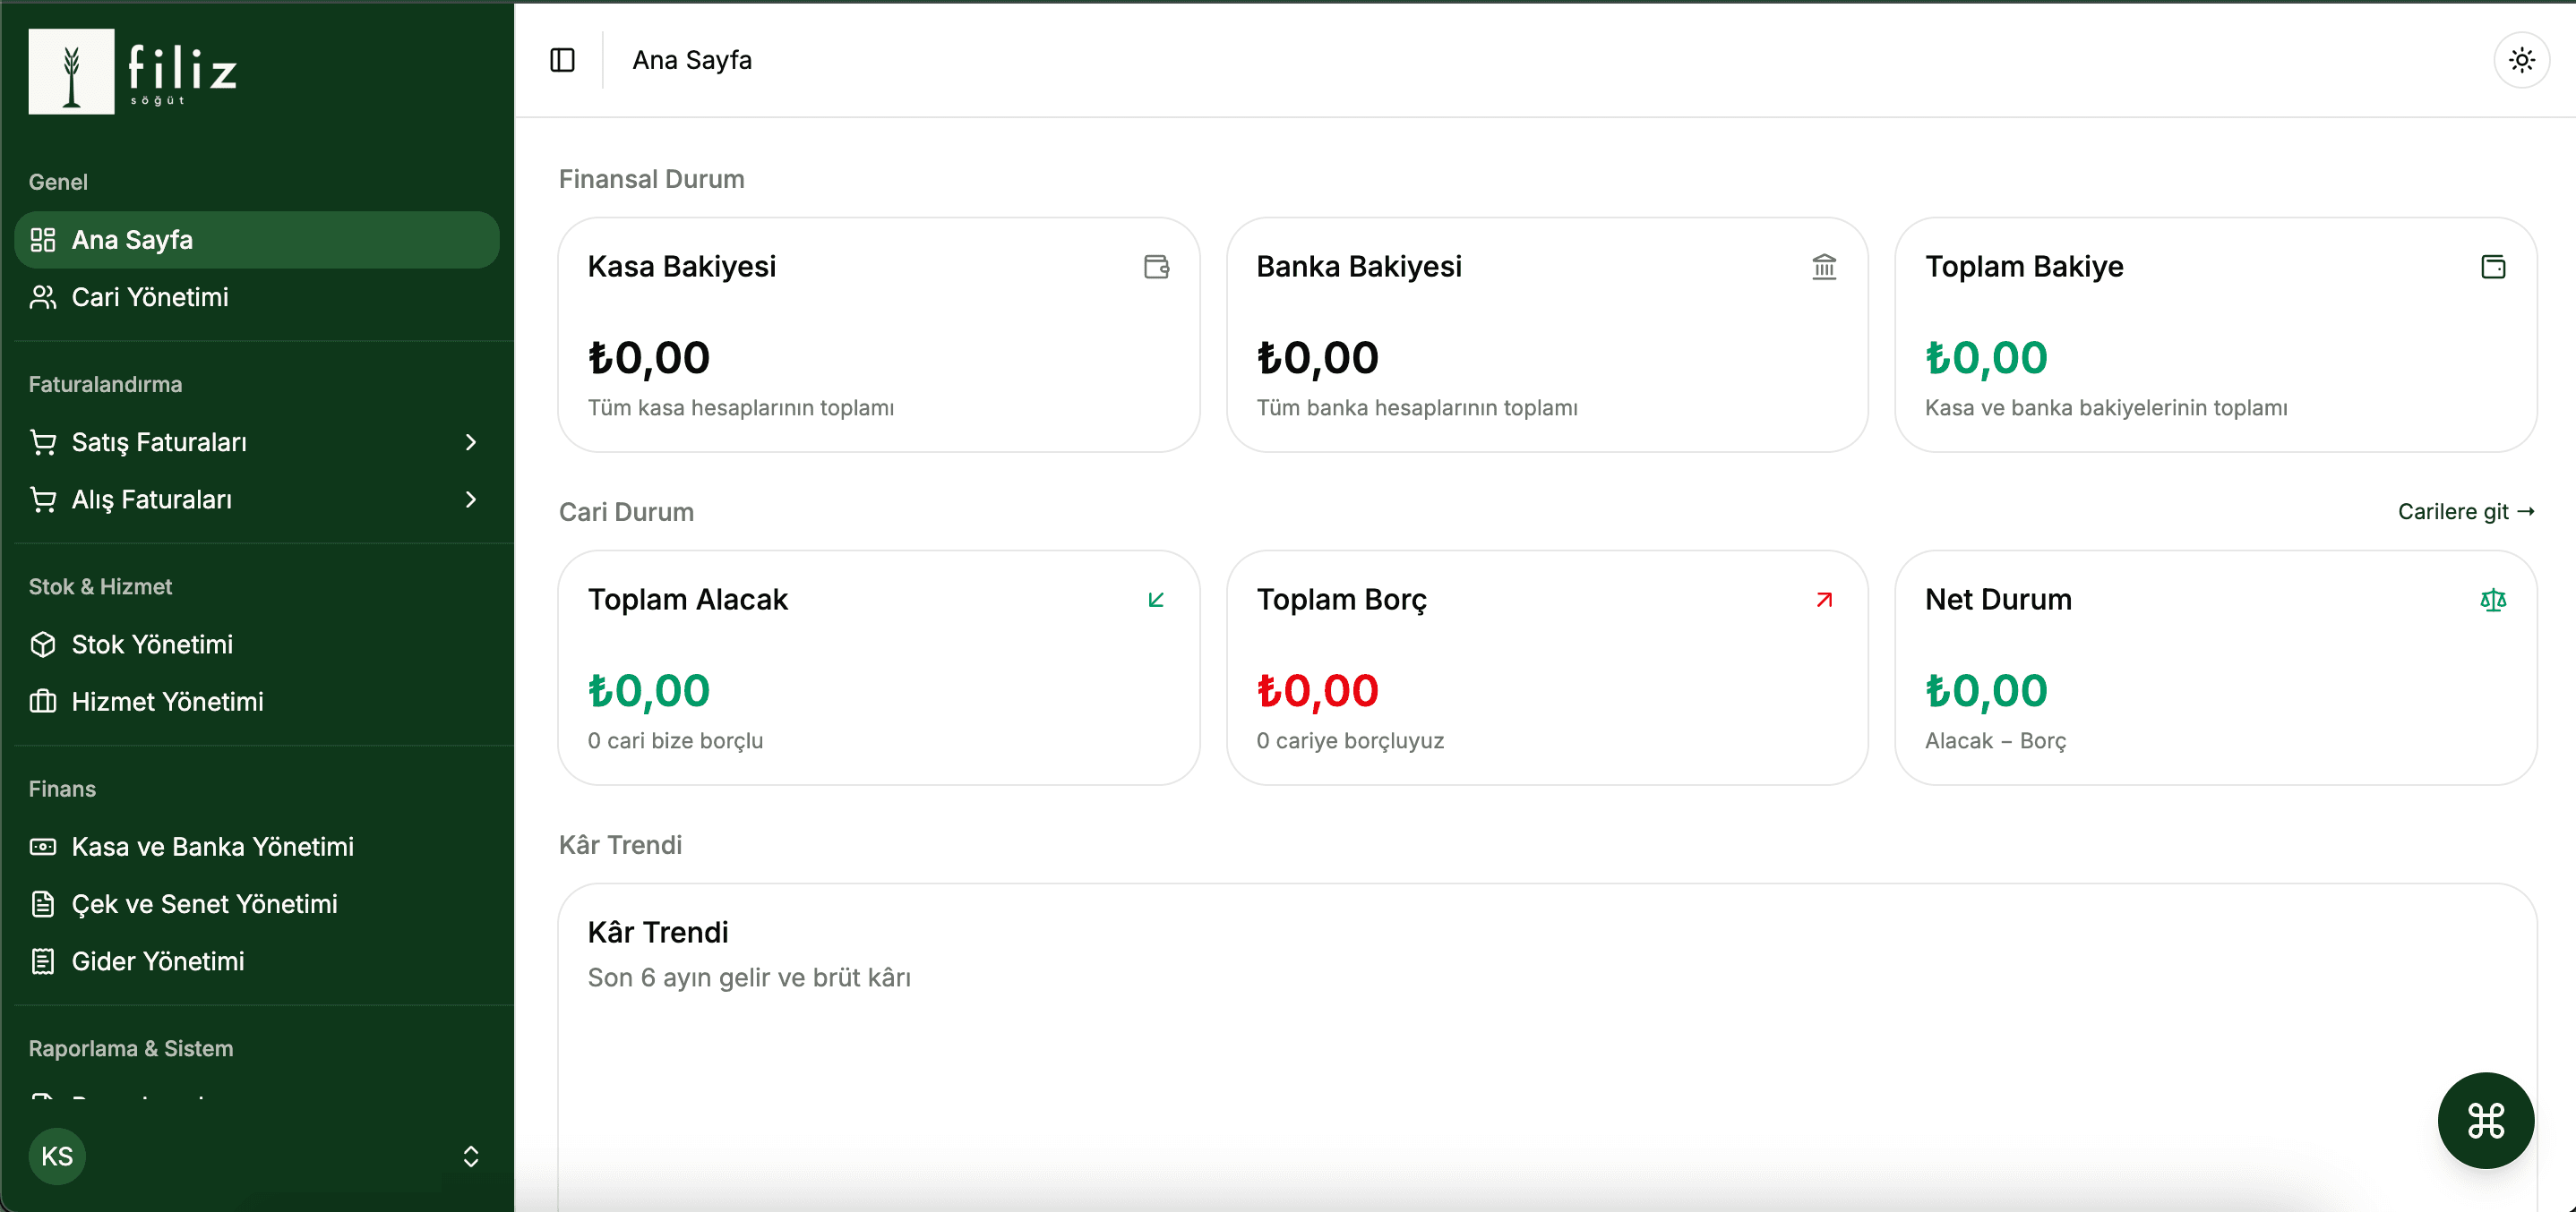The image size is (2576, 1212).
Task: Click 'Alacak – Borç' caption
Action: click(x=1995, y=740)
